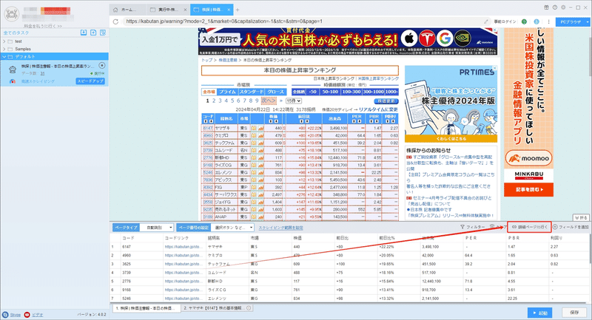Open the help question mark icon
Image resolution: width=592 pixels, height=320 pixels.
pyautogui.click(x=554, y=7)
